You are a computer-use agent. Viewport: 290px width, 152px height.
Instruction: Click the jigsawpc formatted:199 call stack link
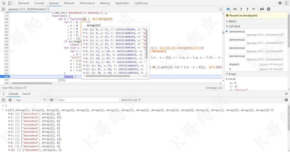[265, 43]
